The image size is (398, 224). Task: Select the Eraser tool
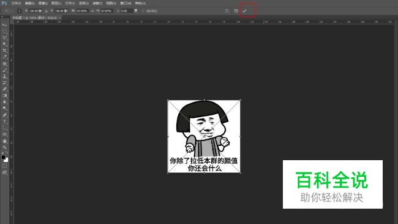point(4,89)
